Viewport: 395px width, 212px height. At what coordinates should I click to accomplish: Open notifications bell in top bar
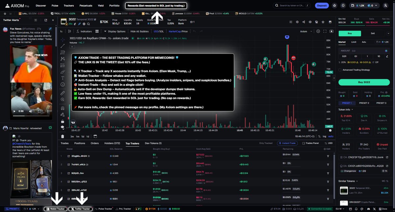pos(343,6)
